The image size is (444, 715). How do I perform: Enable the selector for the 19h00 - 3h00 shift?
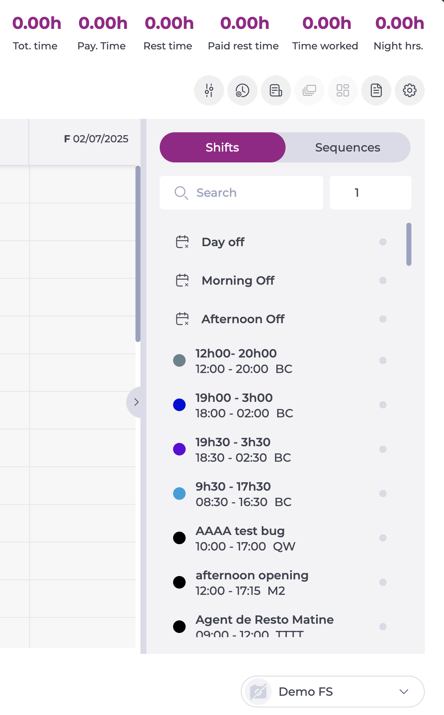pos(383,405)
